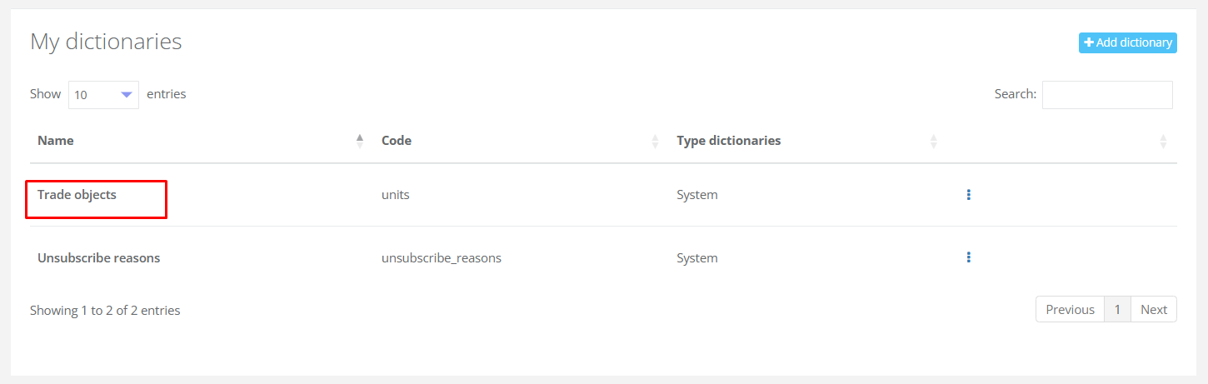The image size is (1208, 384).
Task: Go to the Next page
Action: coord(1154,310)
